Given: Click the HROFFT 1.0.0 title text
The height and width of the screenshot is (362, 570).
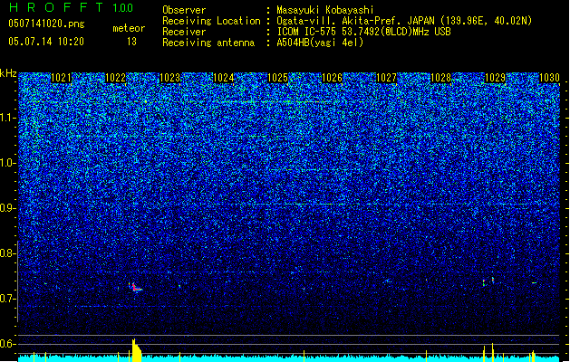Looking at the screenshot, I should 72,7.
